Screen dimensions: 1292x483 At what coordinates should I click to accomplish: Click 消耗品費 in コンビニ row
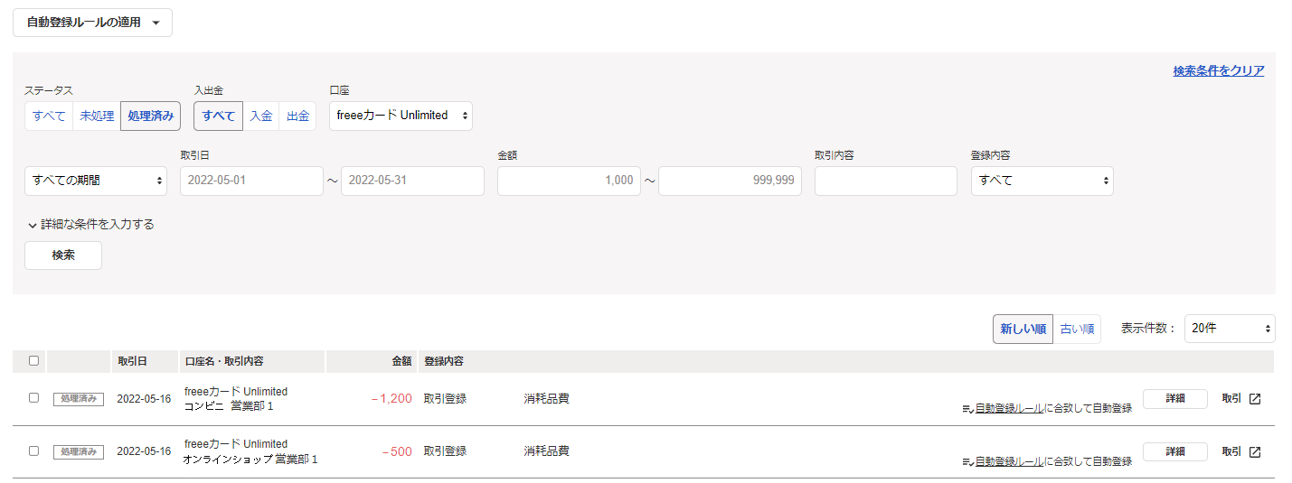(546, 398)
